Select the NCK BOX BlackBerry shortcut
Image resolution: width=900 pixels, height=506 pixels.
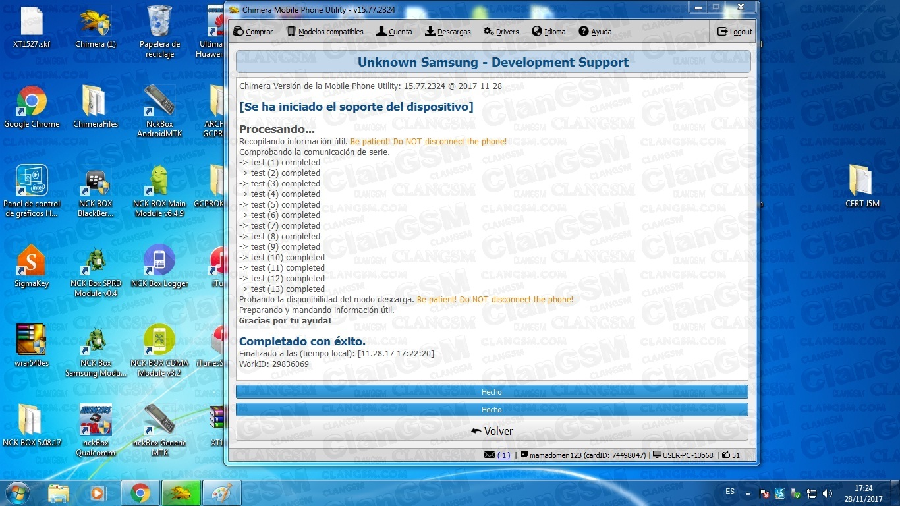coord(96,194)
